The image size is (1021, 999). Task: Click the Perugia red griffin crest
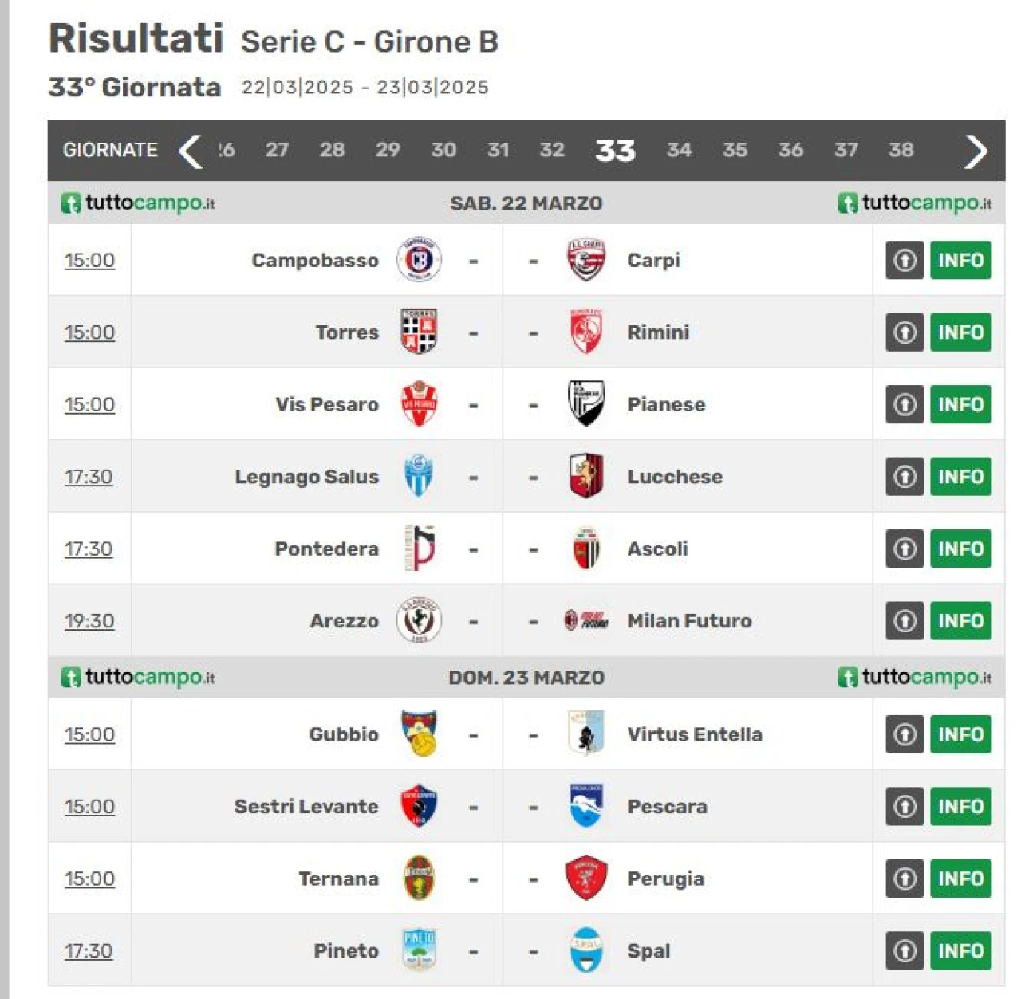click(x=586, y=878)
